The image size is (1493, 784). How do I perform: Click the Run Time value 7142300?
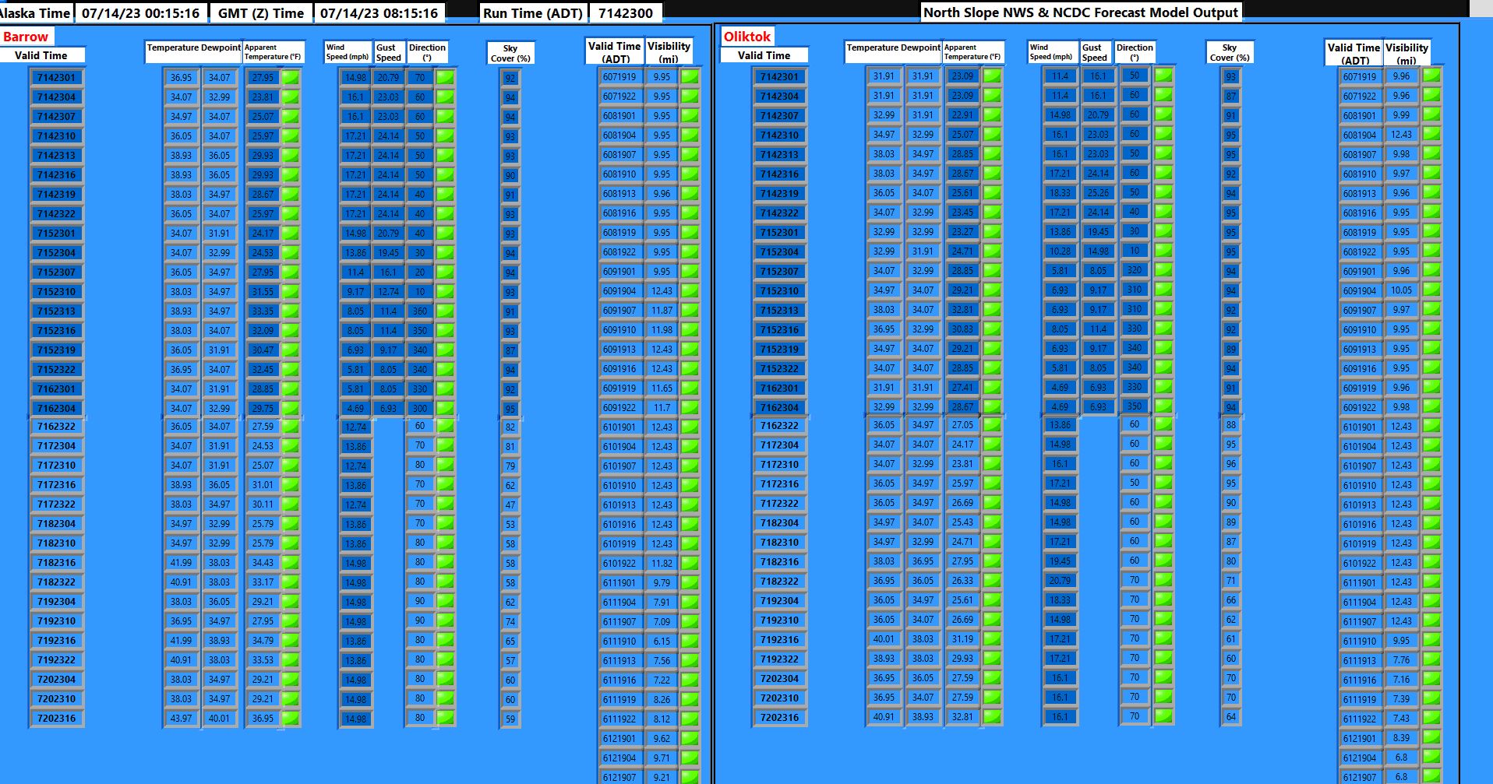625,12
